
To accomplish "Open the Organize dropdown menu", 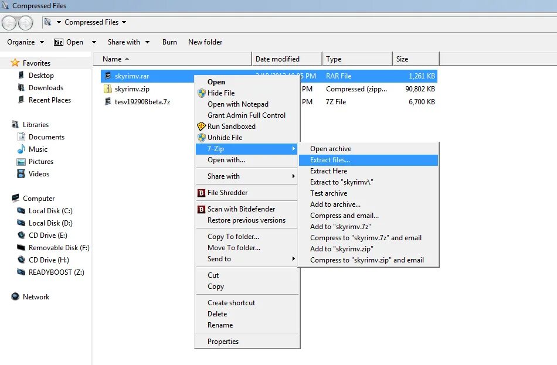I will tap(26, 42).
